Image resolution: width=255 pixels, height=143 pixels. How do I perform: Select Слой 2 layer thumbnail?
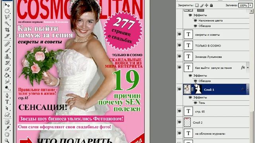pos(187,122)
